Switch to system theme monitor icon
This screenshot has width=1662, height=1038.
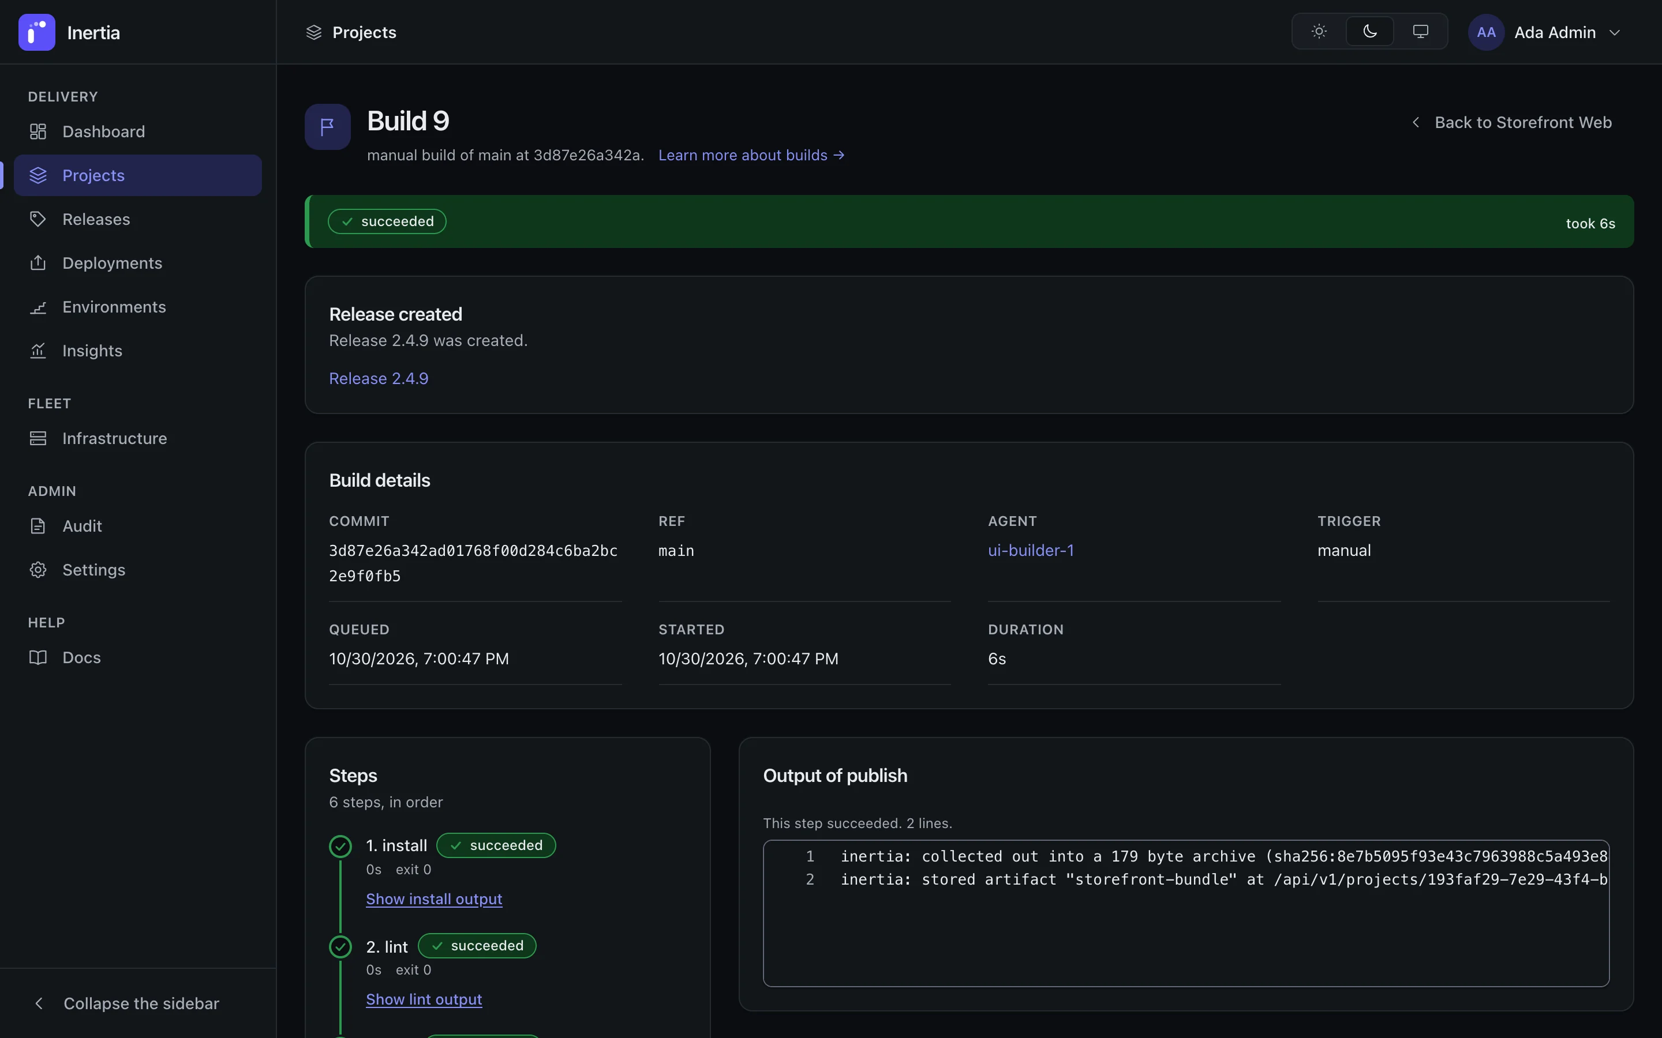1420,32
